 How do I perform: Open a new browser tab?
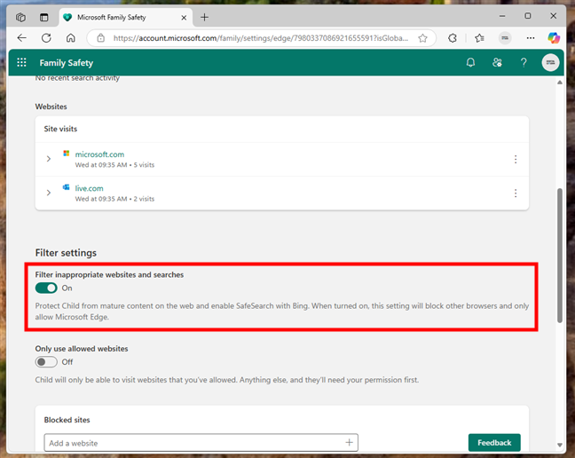pos(205,17)
